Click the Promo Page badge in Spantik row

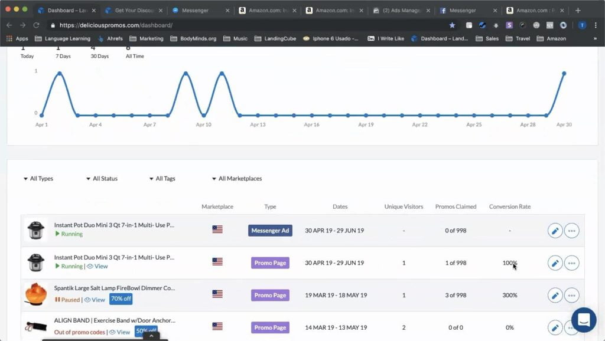(270, 295)
